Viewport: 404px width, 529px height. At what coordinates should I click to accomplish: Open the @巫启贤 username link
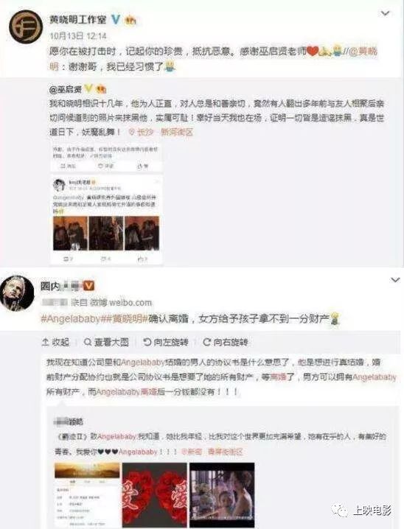click(x=66, y=89)
